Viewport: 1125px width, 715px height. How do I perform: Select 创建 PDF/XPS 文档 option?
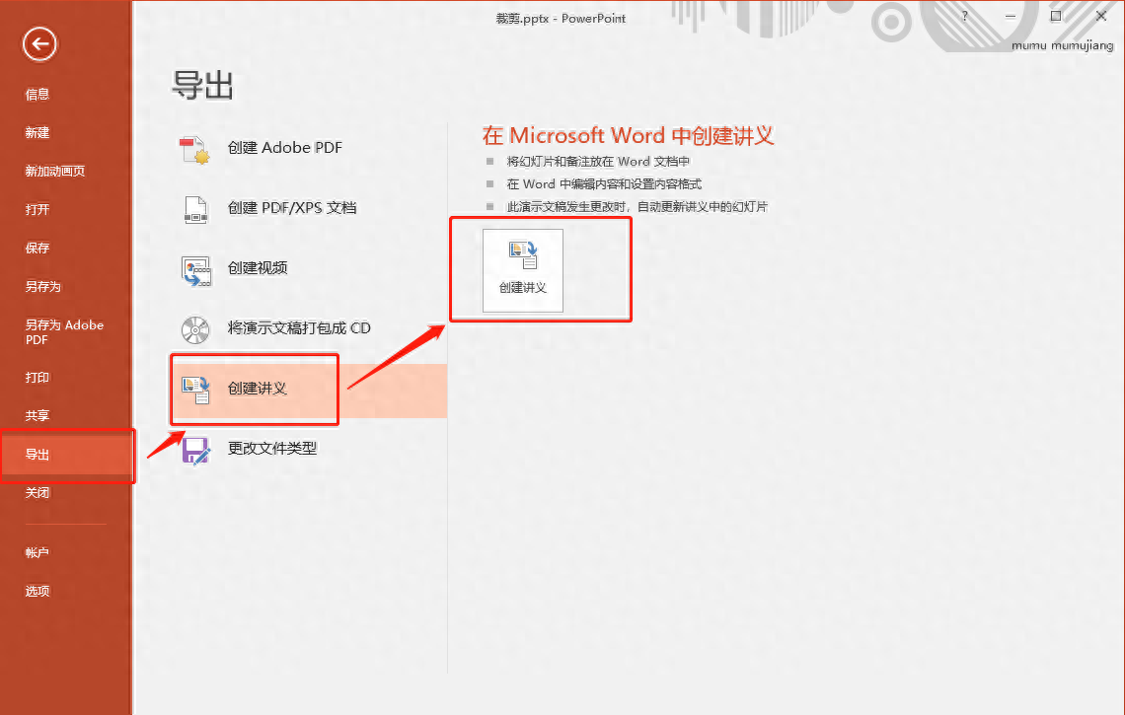[x=292, y=208]
